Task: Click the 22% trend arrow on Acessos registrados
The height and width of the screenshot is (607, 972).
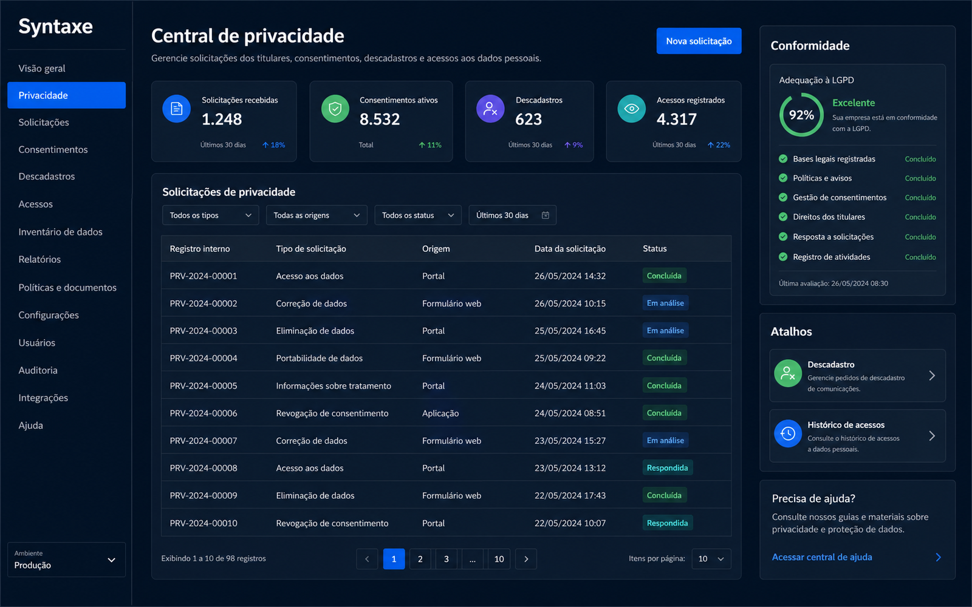Action: [710, 145]
